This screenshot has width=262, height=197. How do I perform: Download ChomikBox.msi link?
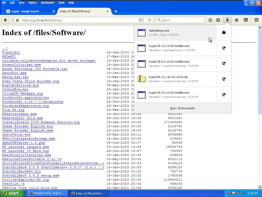point(15,89)
